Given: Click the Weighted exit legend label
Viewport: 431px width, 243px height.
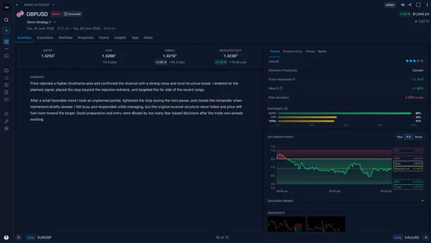Looking at the screenshot, I should 408,169.
